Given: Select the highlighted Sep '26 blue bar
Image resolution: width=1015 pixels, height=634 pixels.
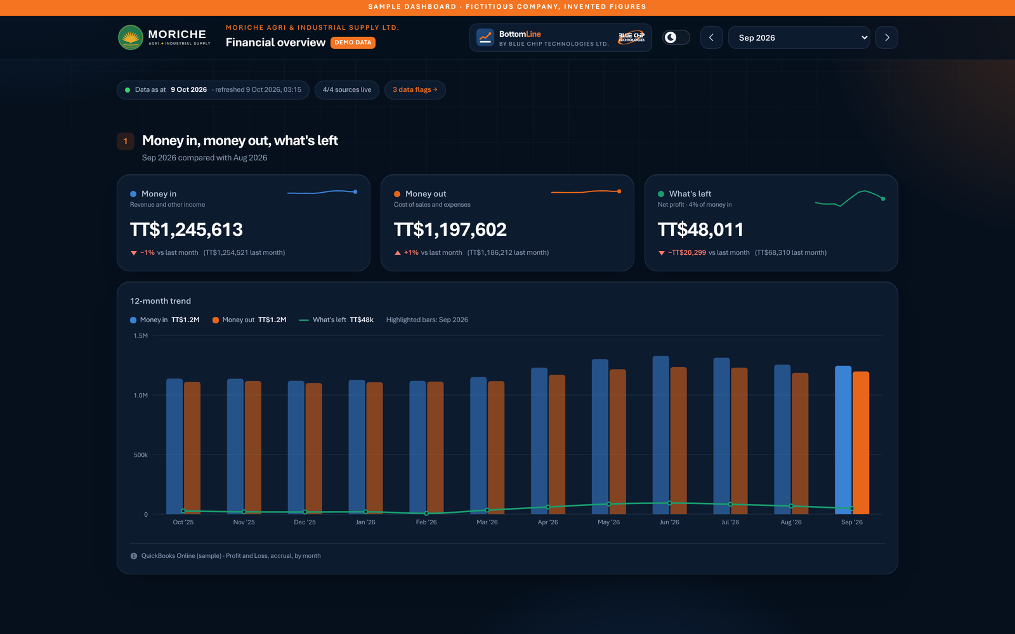Looking at the screenshot, I should [x=843, y=440].
